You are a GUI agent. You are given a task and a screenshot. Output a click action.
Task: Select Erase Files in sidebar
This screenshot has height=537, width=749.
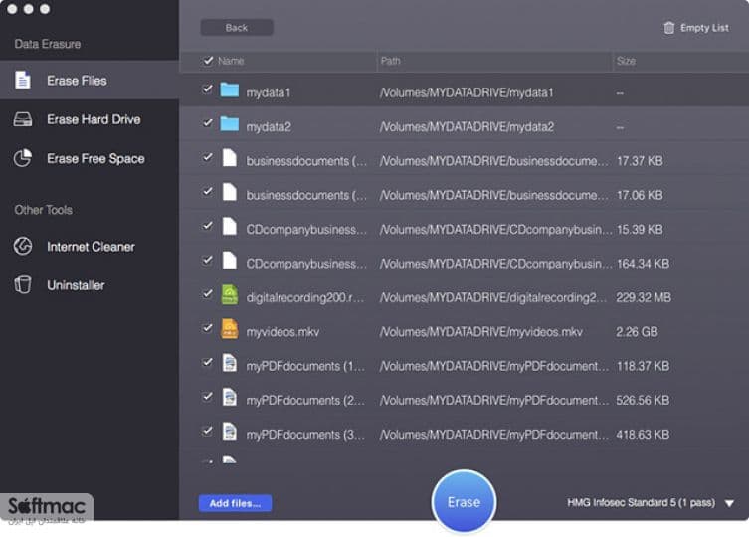(90, 81)
